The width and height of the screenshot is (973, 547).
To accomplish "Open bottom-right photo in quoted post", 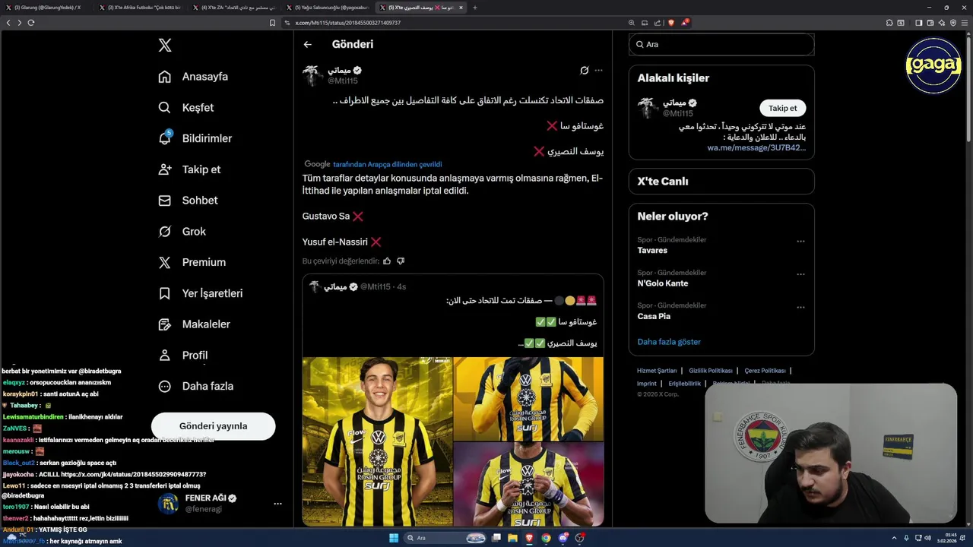I will [528, 484].
